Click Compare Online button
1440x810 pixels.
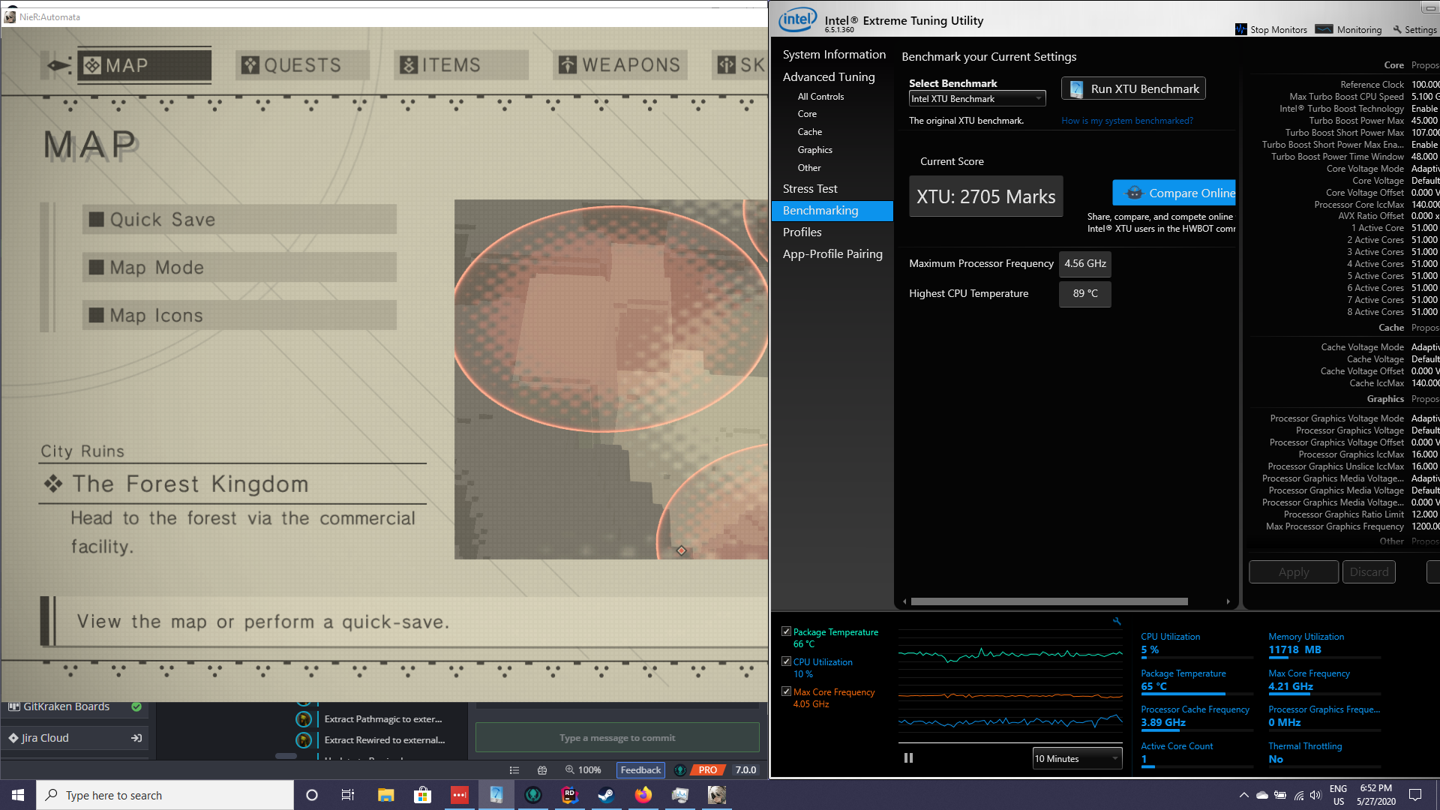click(1174, 193)
